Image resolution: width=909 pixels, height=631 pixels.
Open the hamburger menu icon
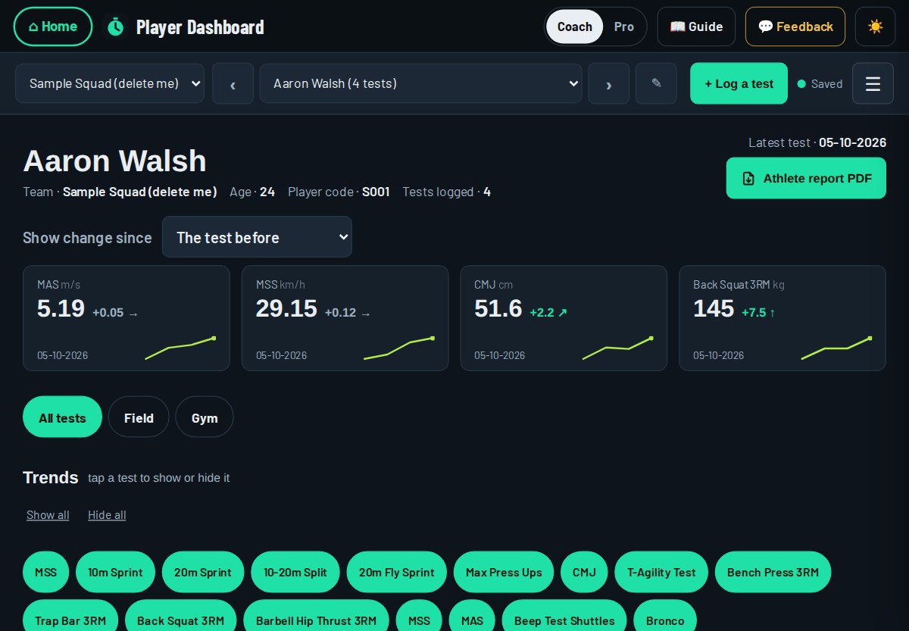(873, 83)
